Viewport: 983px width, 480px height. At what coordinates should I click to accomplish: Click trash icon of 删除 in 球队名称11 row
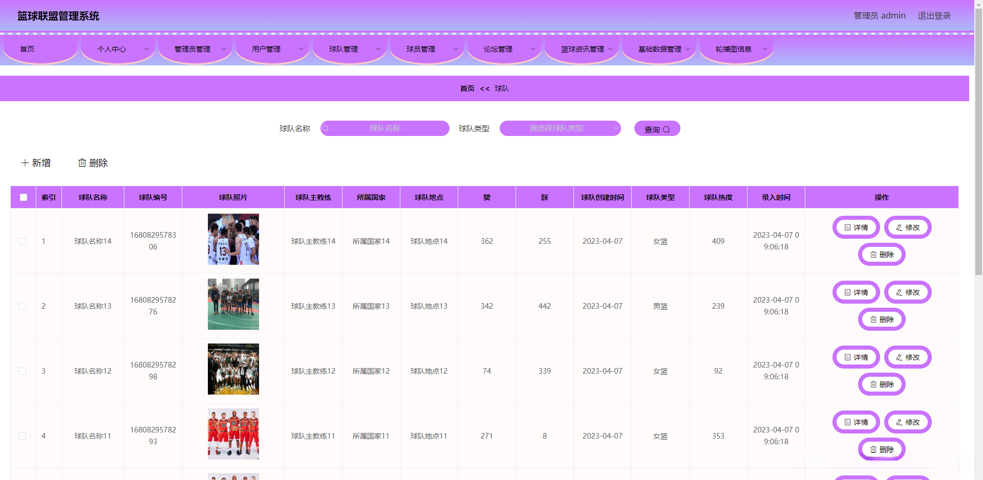[873, 449]
